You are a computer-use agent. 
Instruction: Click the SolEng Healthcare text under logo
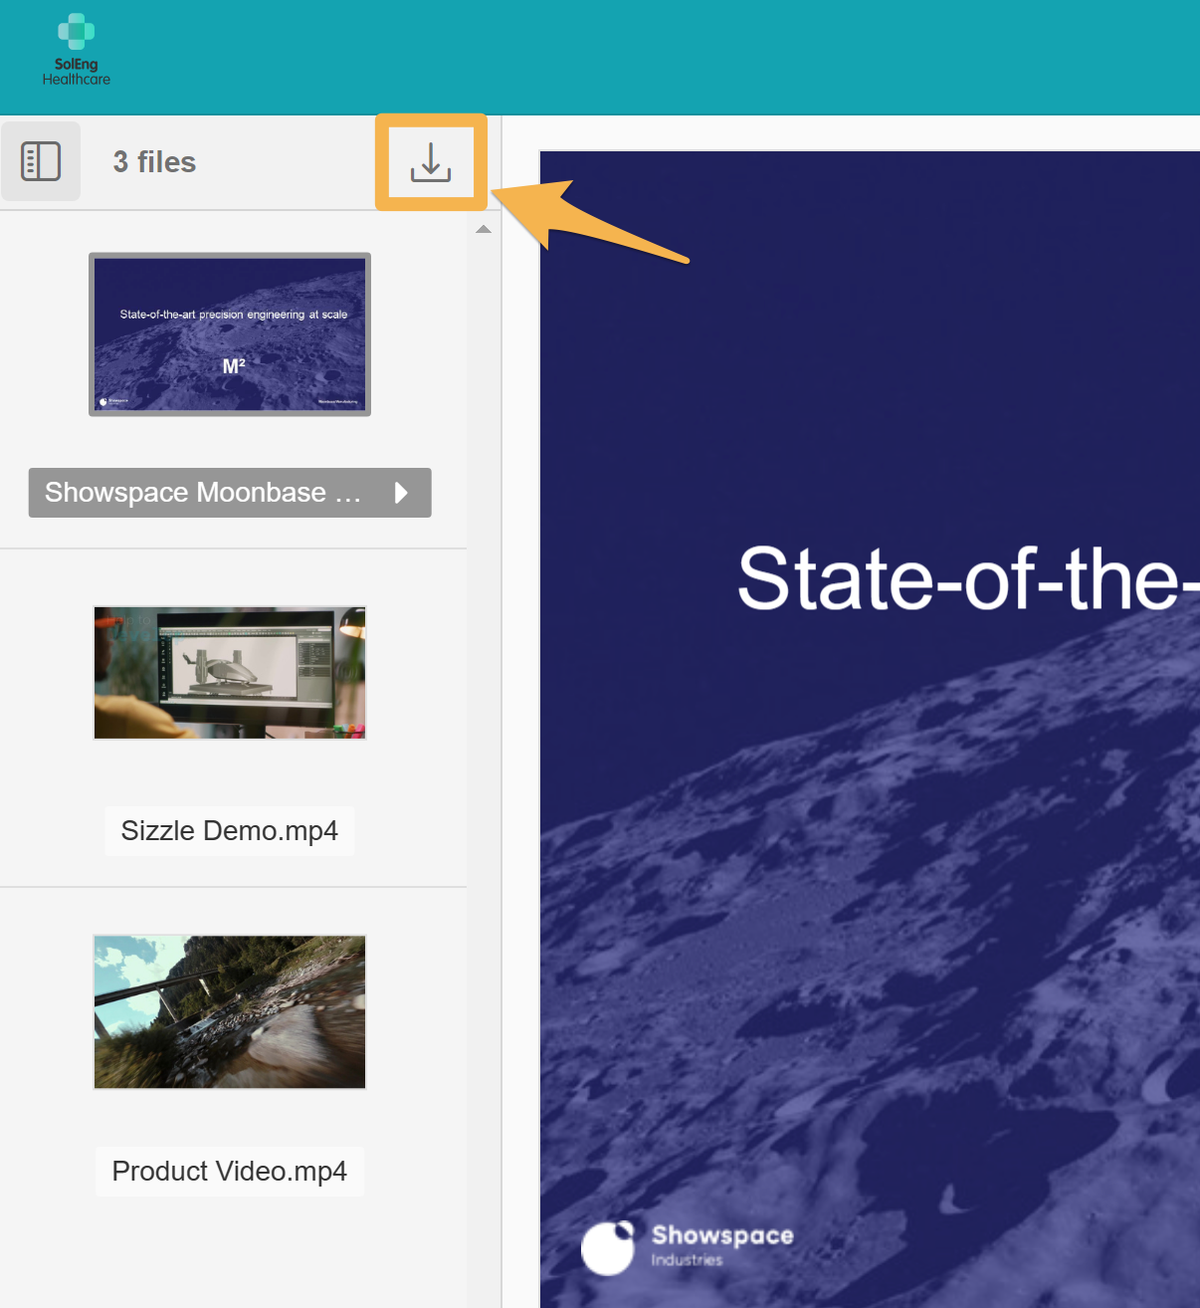coord(77,72)
